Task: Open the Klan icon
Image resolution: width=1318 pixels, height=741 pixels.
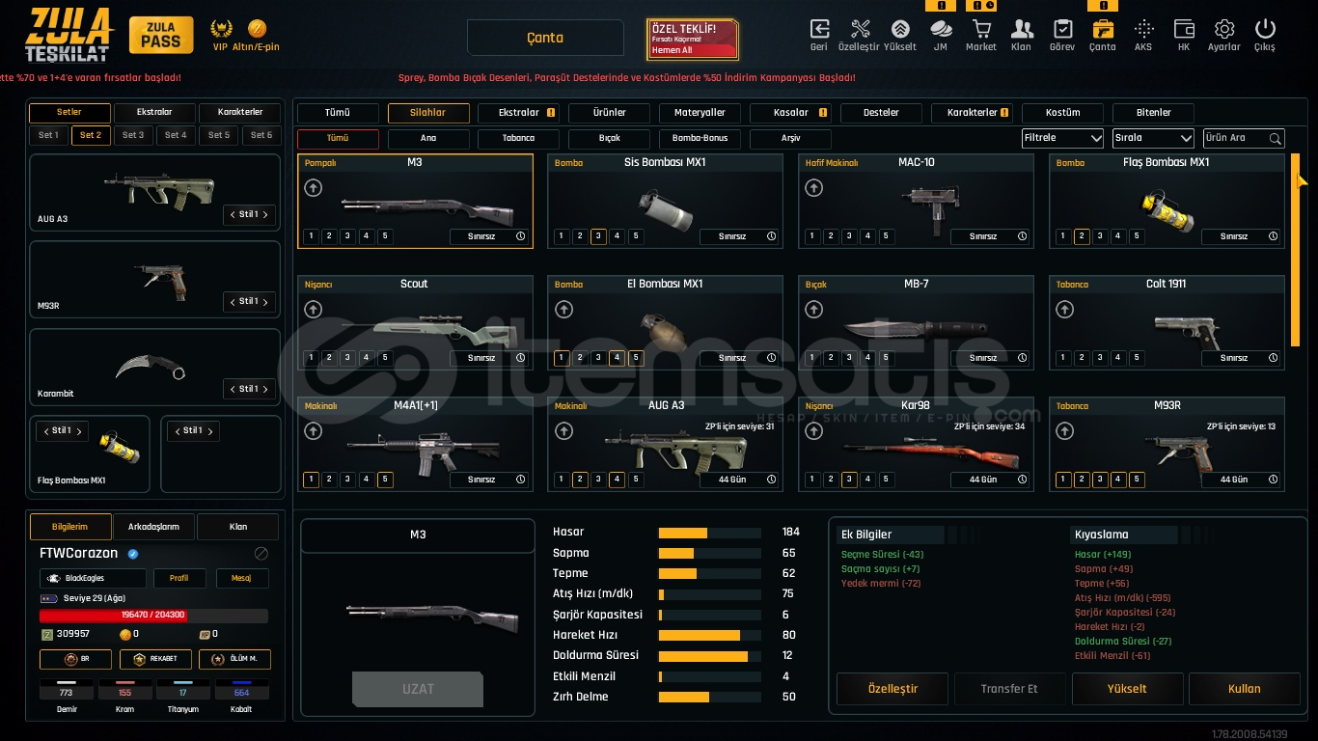Action: click(x=1022, y=29)
